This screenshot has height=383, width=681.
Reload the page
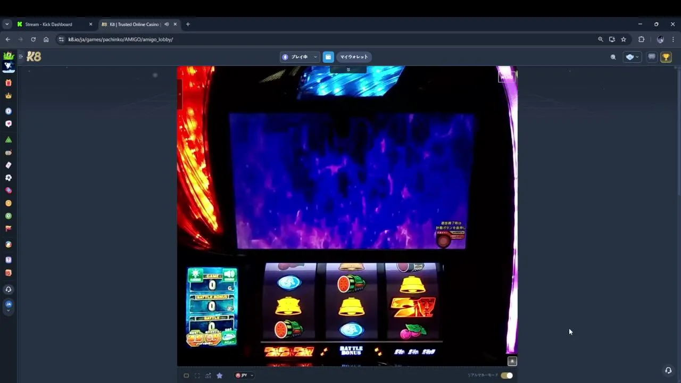pos(33,39)
